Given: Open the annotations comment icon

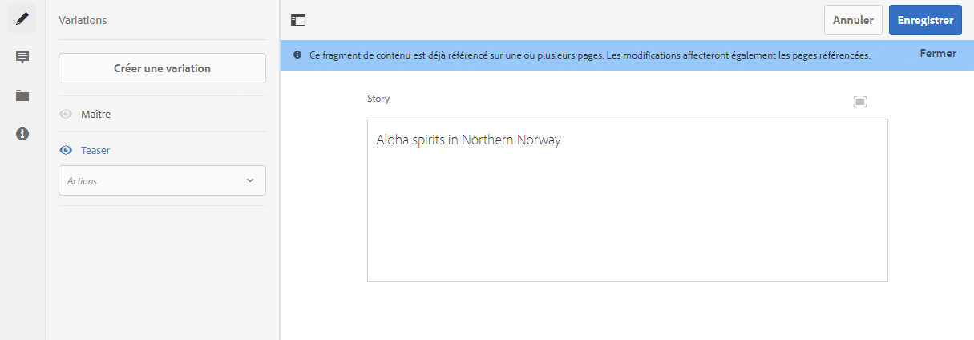Looking at the screenshot, I should coord(22,57).
